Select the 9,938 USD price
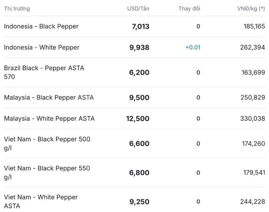Viewport: 269px width, 212px height. 139,47
